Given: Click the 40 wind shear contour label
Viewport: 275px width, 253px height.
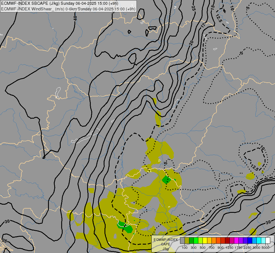Looking at the screenshot, I should coord(75,18).
